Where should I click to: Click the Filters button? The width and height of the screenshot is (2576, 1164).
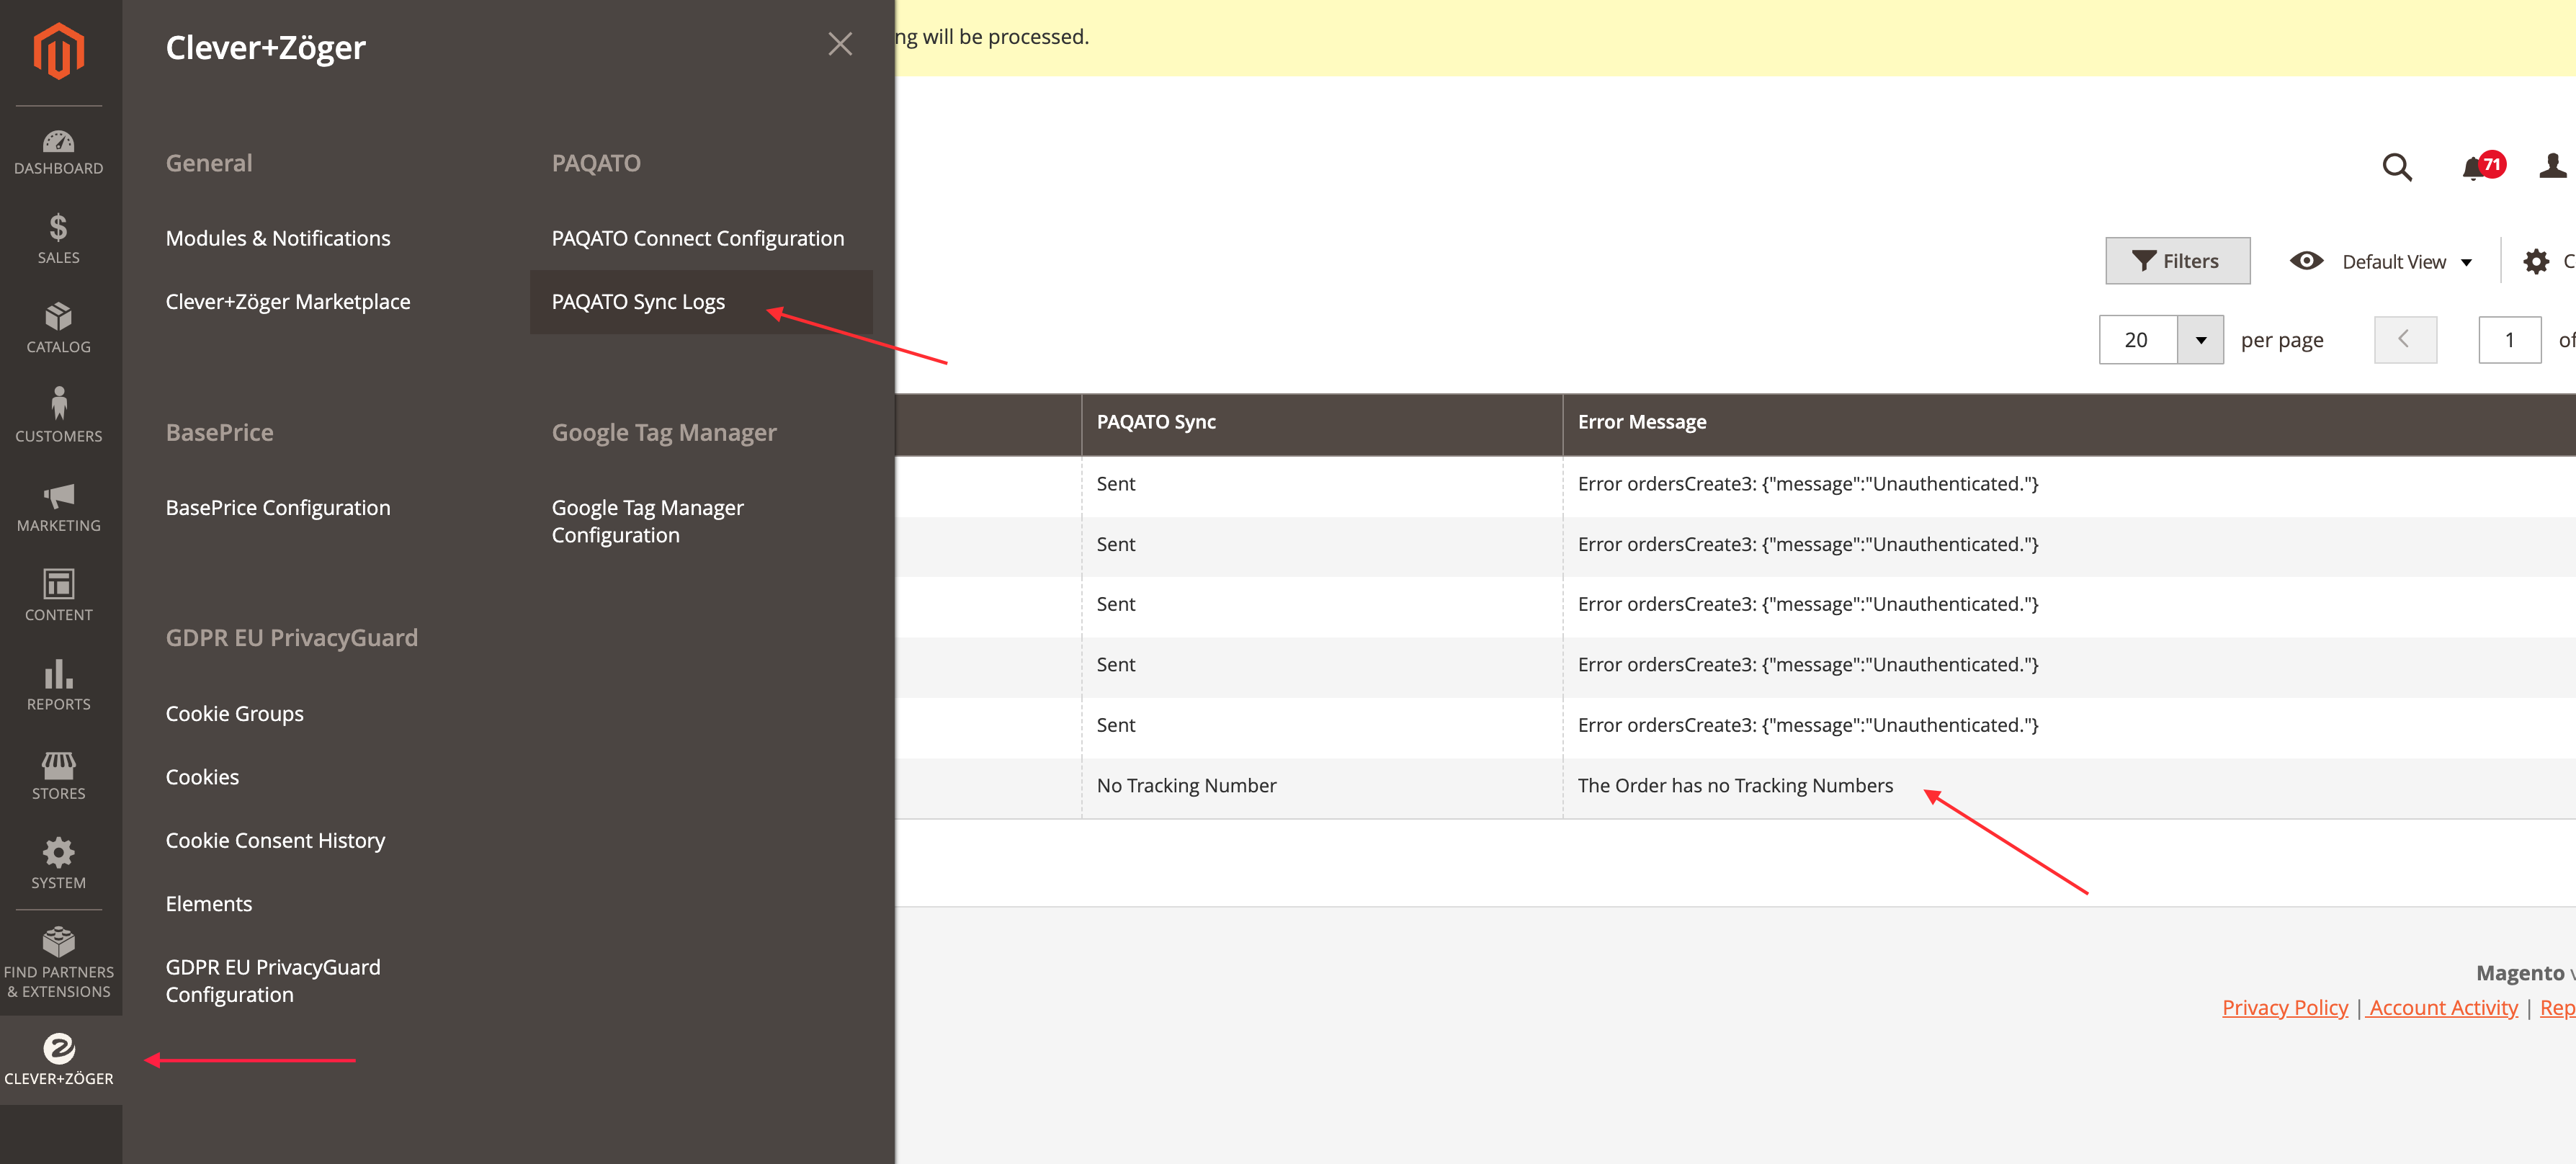(2178, 261)
